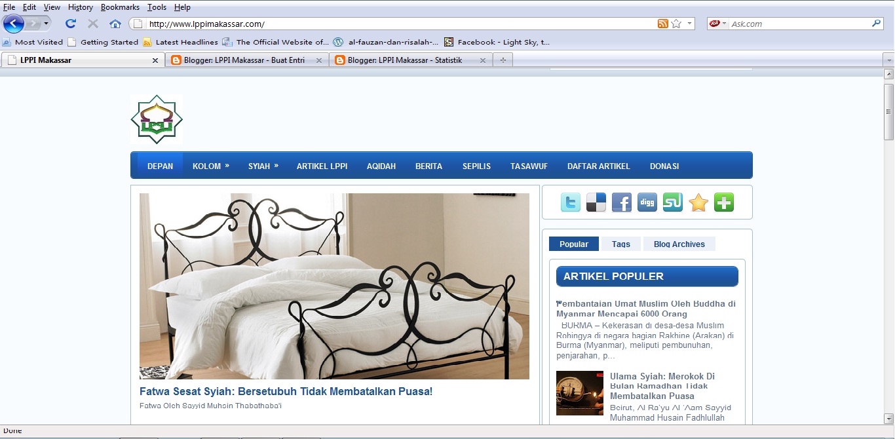
Task: Open the History menu
Action: coord(81,7)
